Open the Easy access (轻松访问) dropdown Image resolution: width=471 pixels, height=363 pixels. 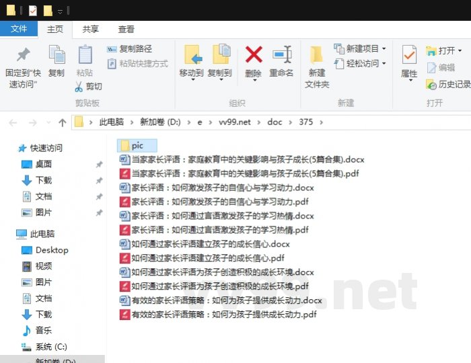(x=359, y=64)
